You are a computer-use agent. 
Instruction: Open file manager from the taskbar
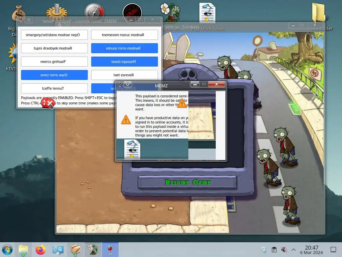pos(23,250)
